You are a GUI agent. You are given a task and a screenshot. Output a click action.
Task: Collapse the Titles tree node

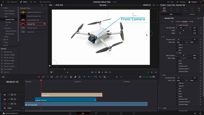3,17
